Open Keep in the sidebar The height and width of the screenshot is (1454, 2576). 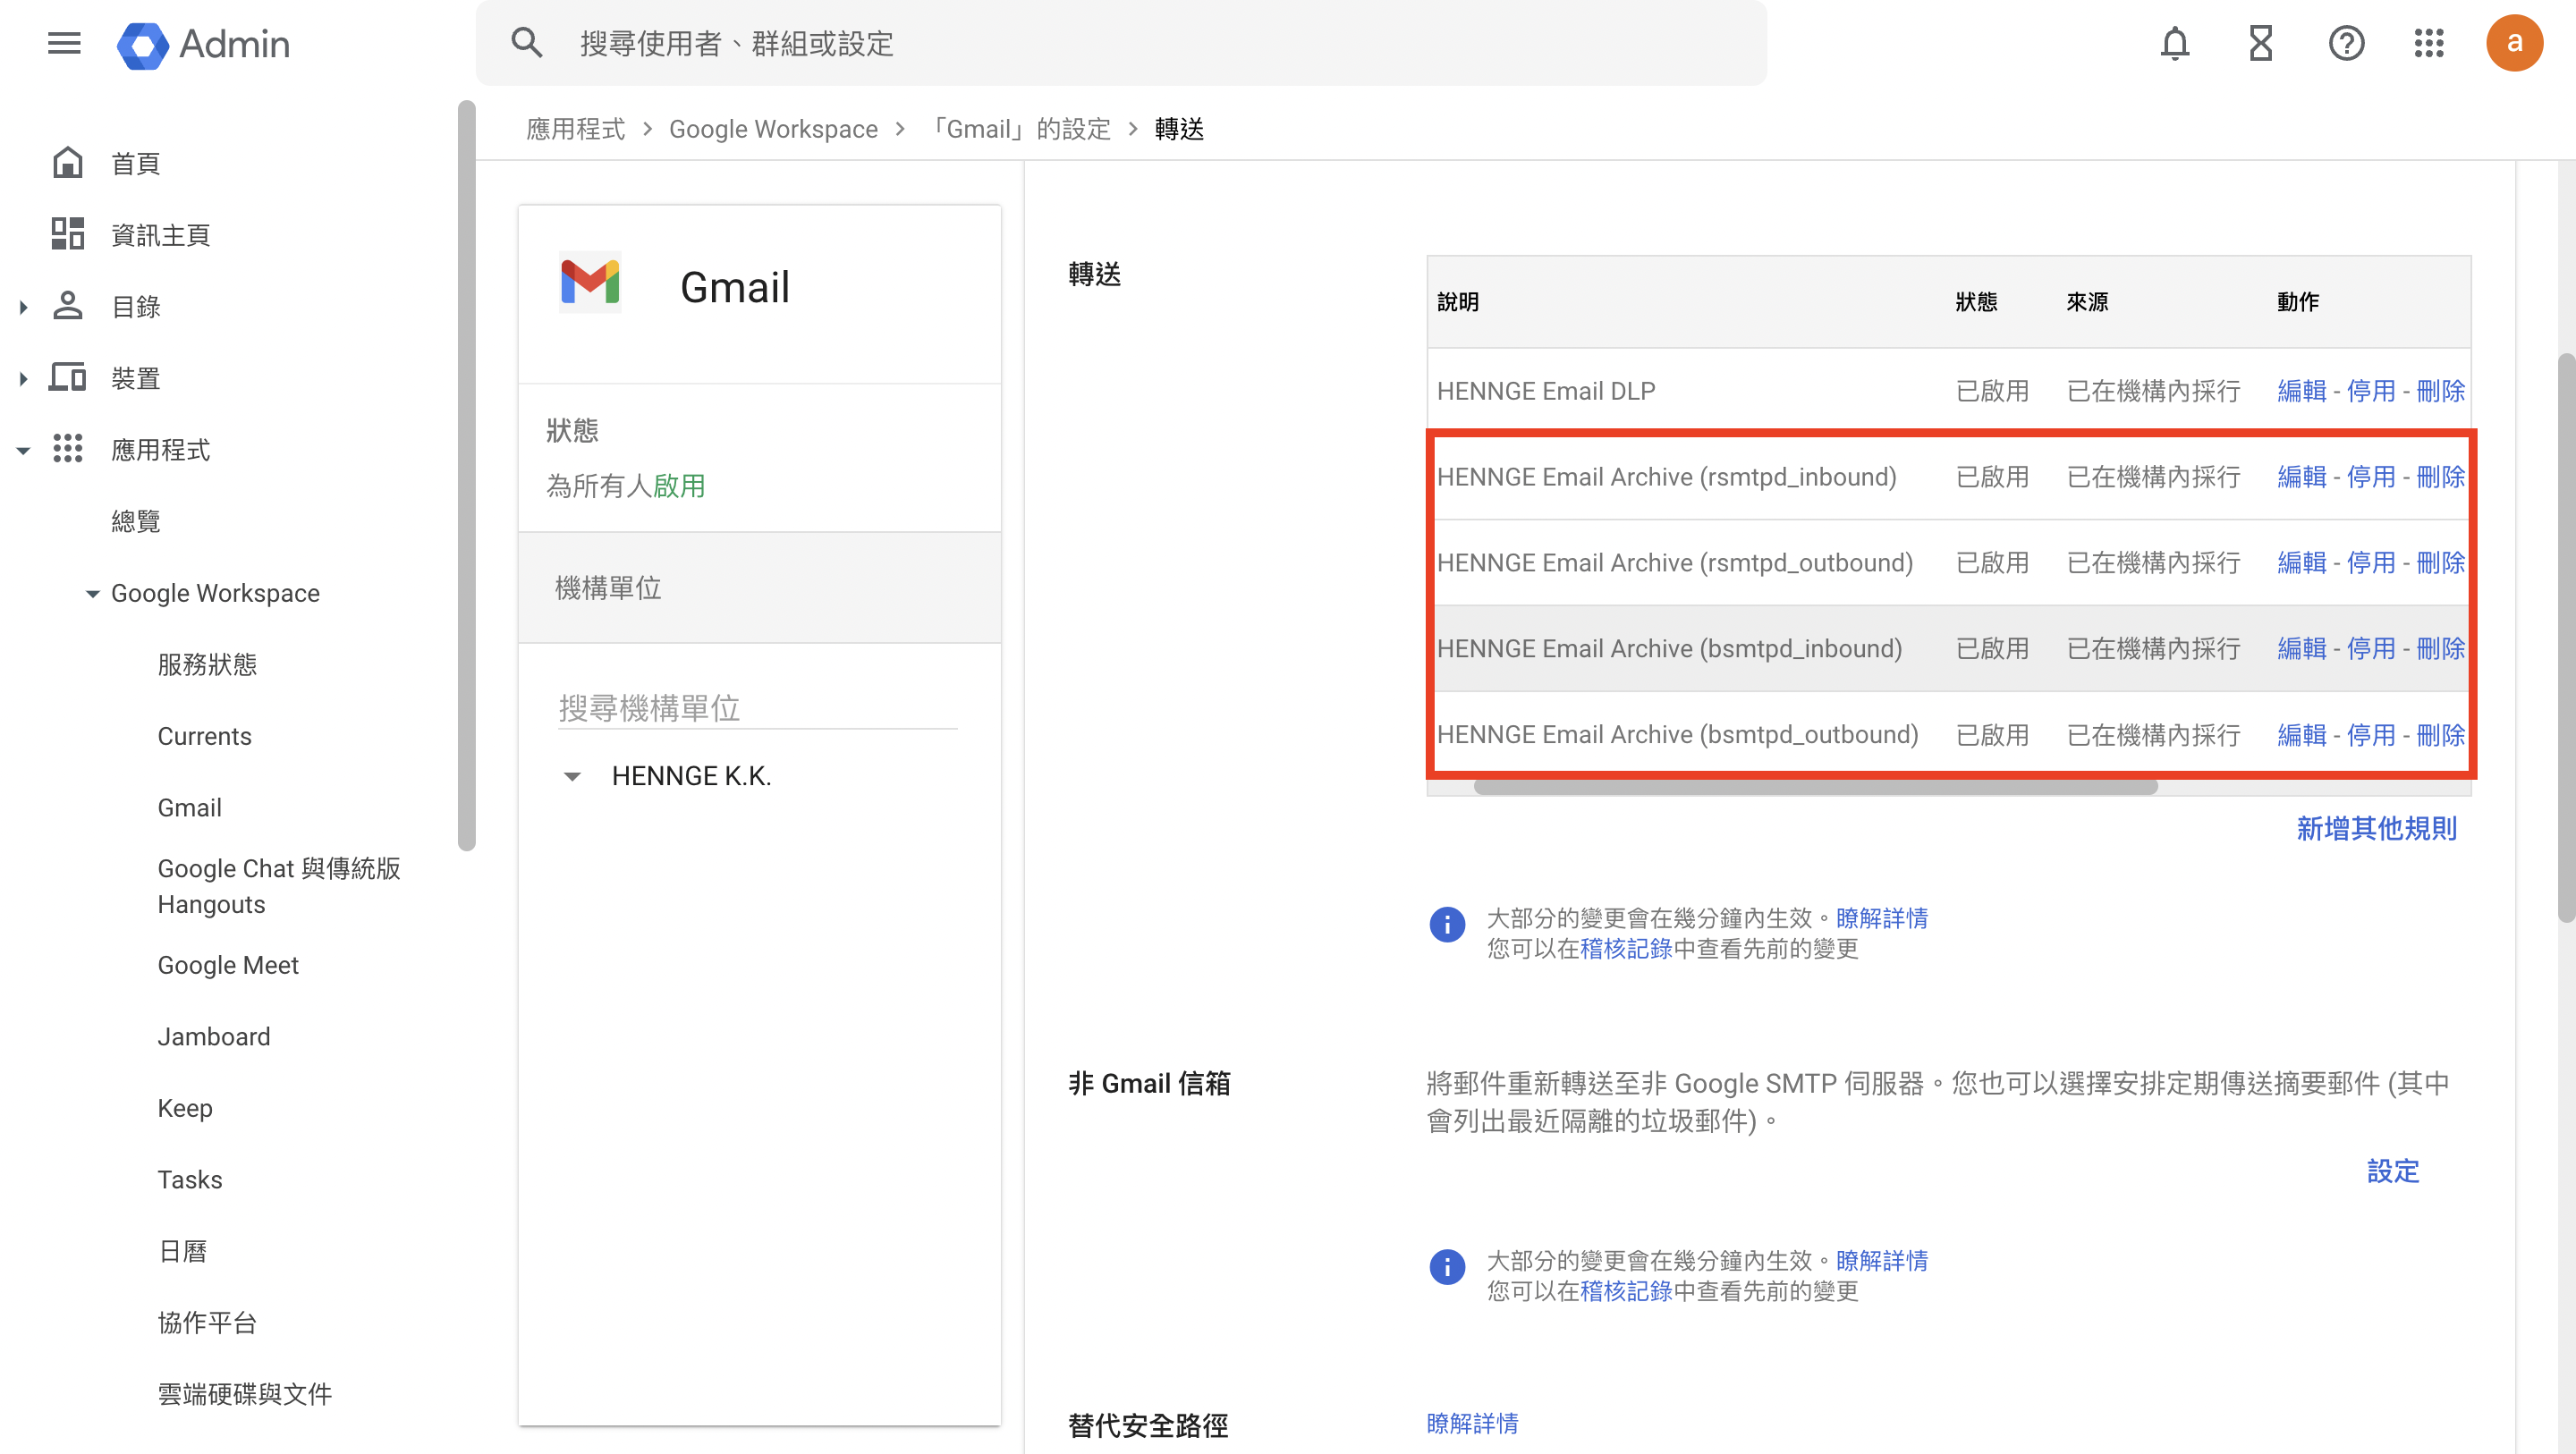click(x=185, y=1108)
